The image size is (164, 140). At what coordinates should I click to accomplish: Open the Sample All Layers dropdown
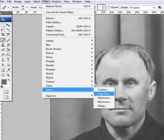pyautogui.click(x=142, y=8)
